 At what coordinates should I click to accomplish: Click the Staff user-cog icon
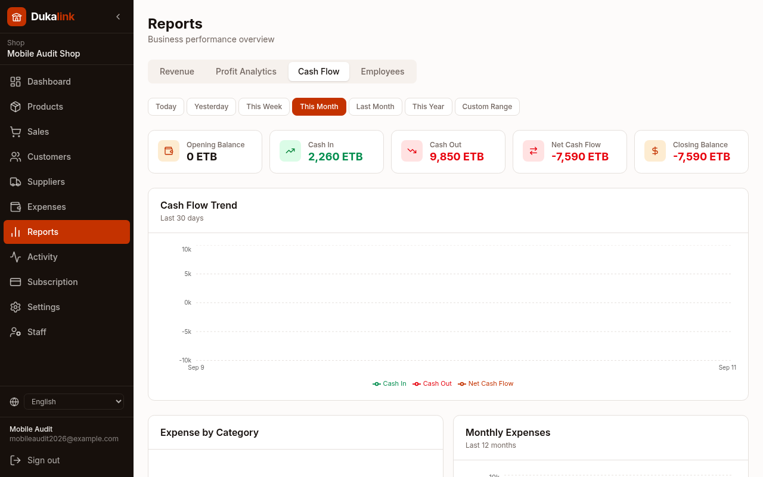coord(15,332)
